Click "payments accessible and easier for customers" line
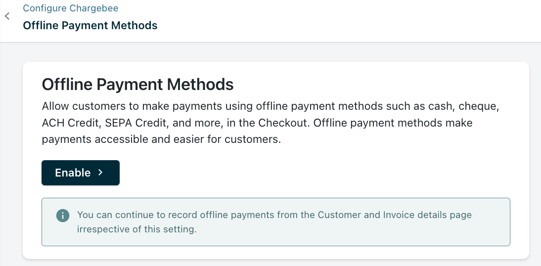541x266 pixels. point(161,139)
